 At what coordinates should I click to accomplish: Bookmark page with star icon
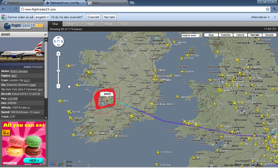point(267,9)
